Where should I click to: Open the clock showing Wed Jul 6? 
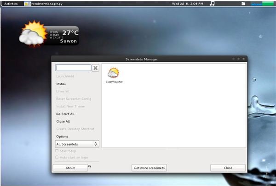[x=187, y=4]
